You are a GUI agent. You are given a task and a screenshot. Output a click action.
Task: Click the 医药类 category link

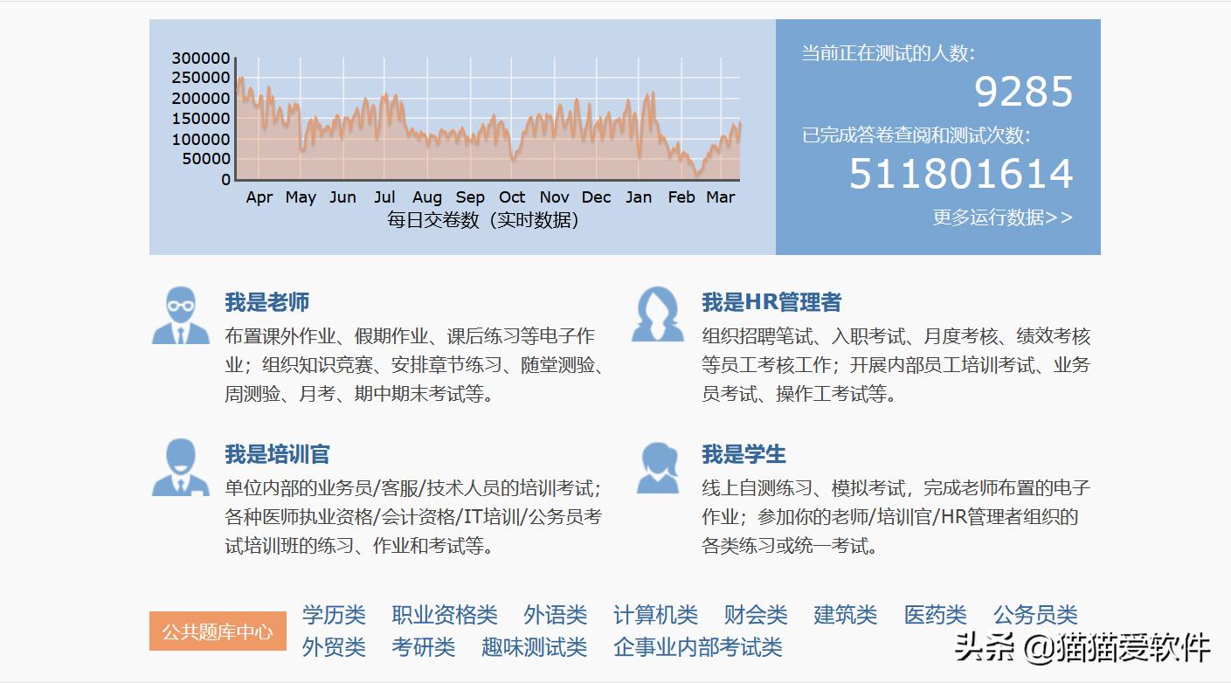[934, 615]
